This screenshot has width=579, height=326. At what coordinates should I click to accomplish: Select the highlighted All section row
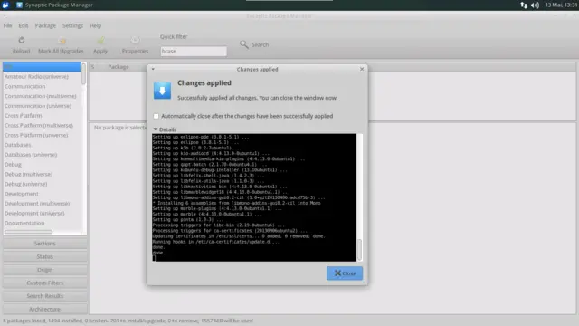point(42,66)
